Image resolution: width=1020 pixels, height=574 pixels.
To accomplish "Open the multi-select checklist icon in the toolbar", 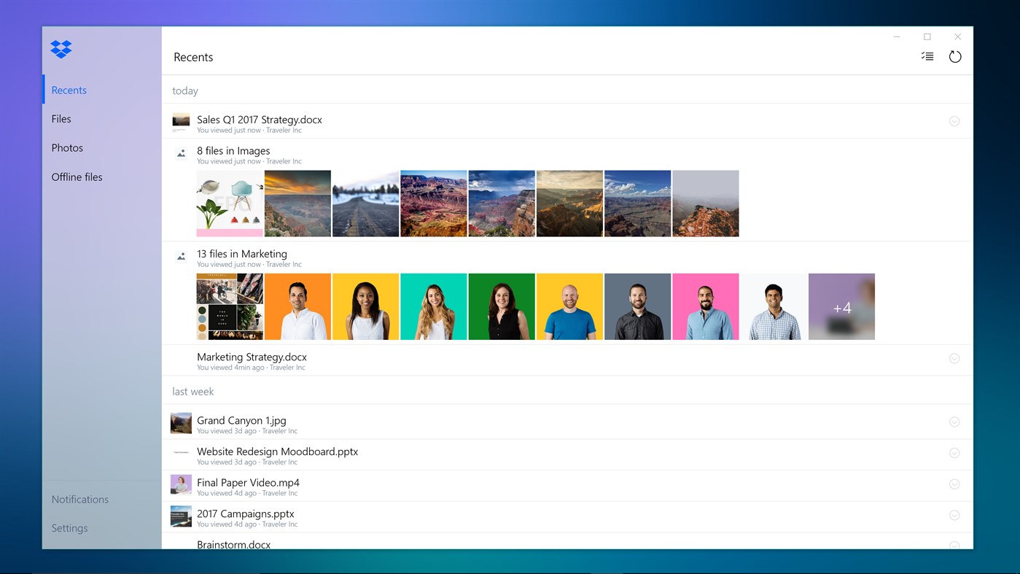I will point(927,56).
